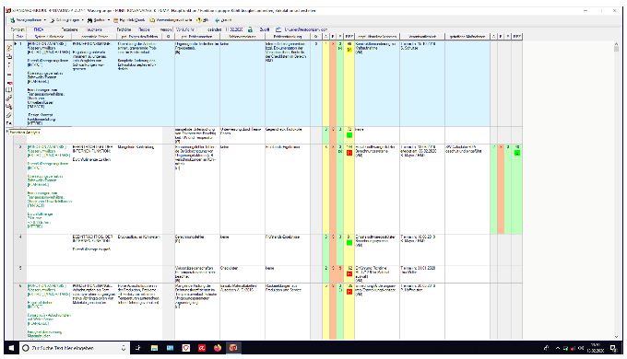Click the green RPZ square in row 4

(x=349, y=243)
